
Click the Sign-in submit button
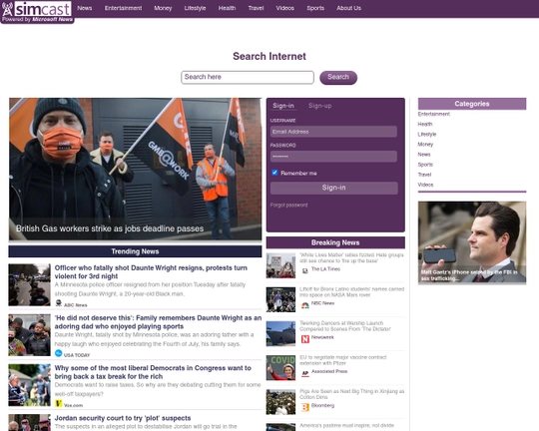tap(334, 188)
